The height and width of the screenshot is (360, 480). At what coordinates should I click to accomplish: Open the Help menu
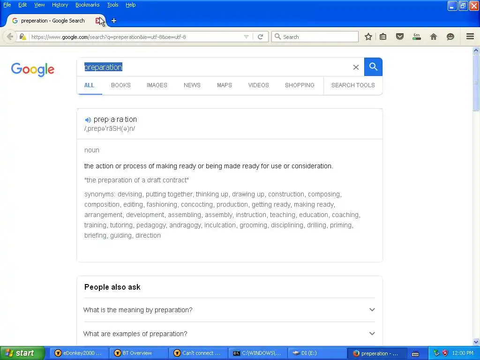point(130,5)
